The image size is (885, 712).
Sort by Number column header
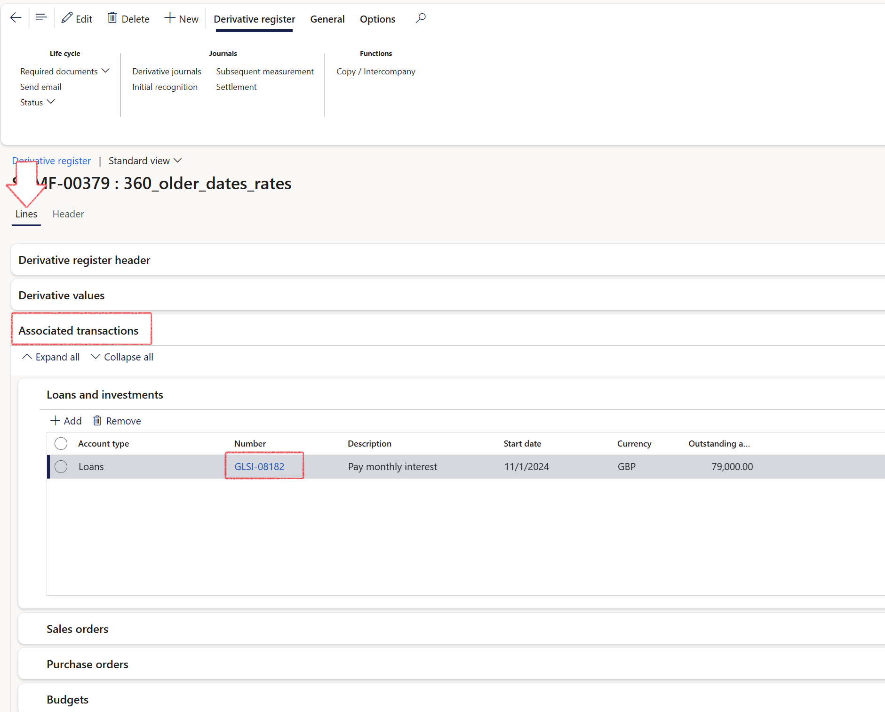pyautogui.click(x=250, y=443)
